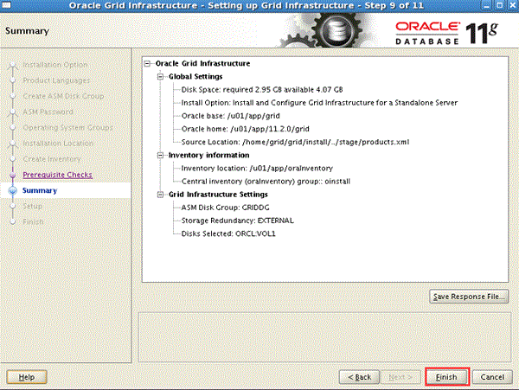Select the Finish step in sidebar

coord(33,221)
